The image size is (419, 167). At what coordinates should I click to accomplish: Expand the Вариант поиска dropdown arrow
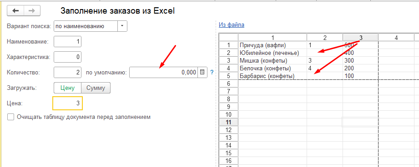coord(122,26)
